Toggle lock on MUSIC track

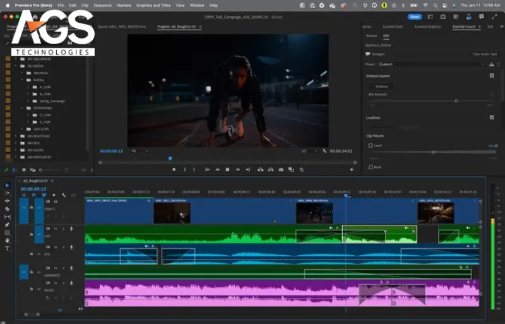pos(31,289)
